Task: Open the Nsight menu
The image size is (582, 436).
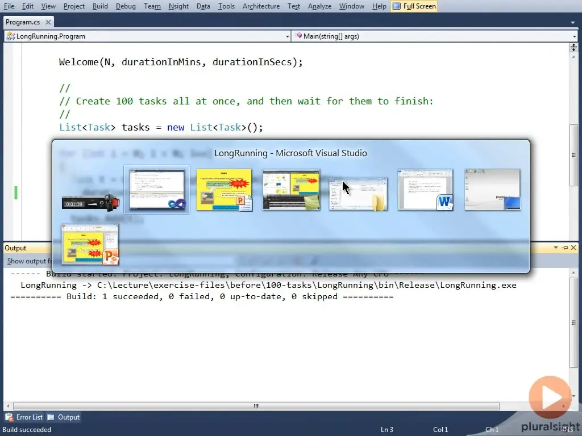Action: [x=178, y=6]
